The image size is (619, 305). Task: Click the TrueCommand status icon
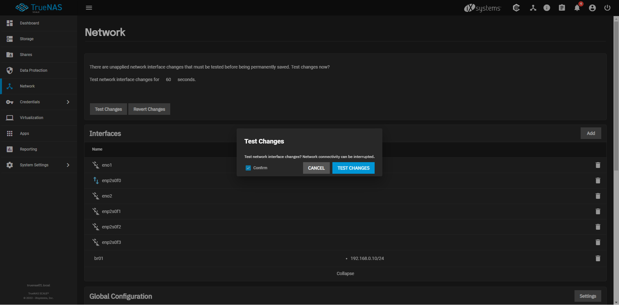pyautogui.click(x=516, y=8)
